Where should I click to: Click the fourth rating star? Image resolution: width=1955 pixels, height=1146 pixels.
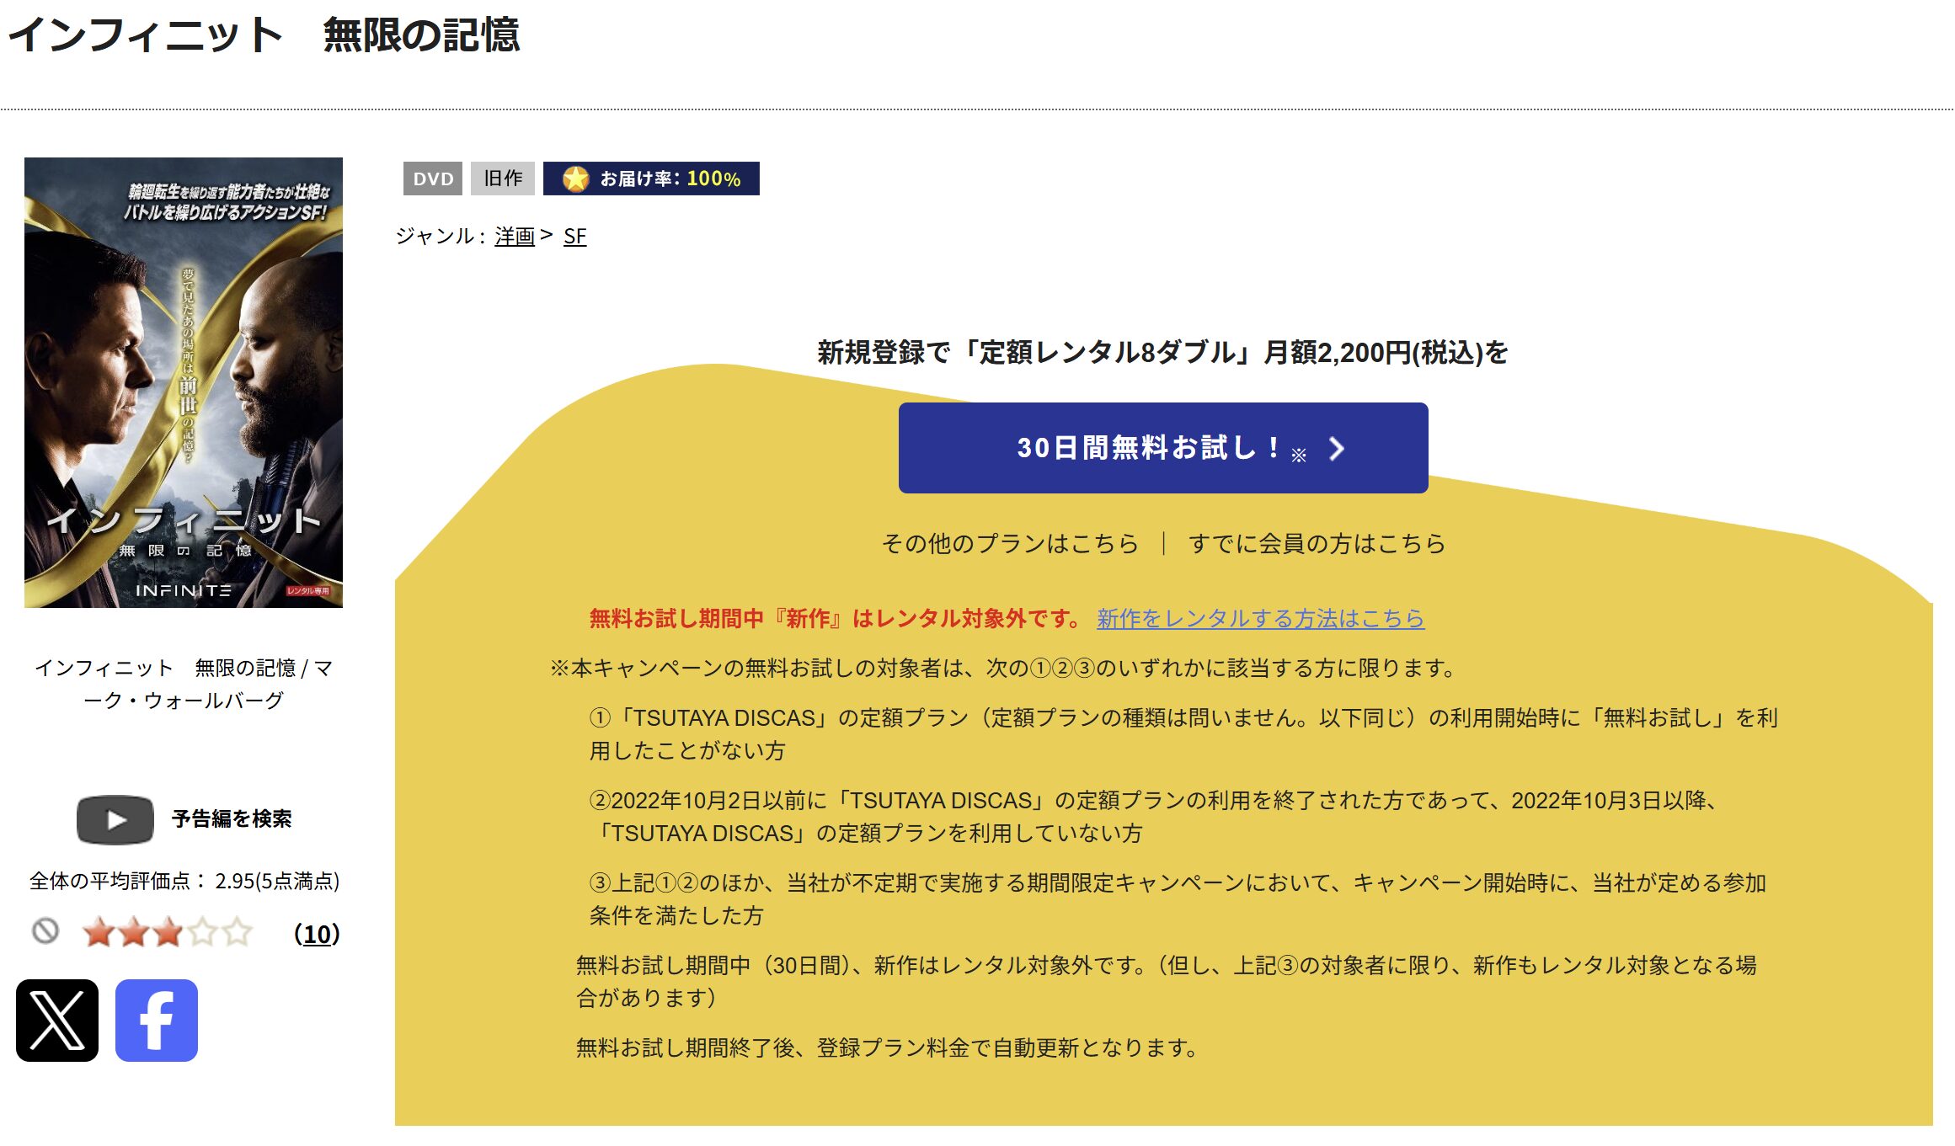click(202, 932)
